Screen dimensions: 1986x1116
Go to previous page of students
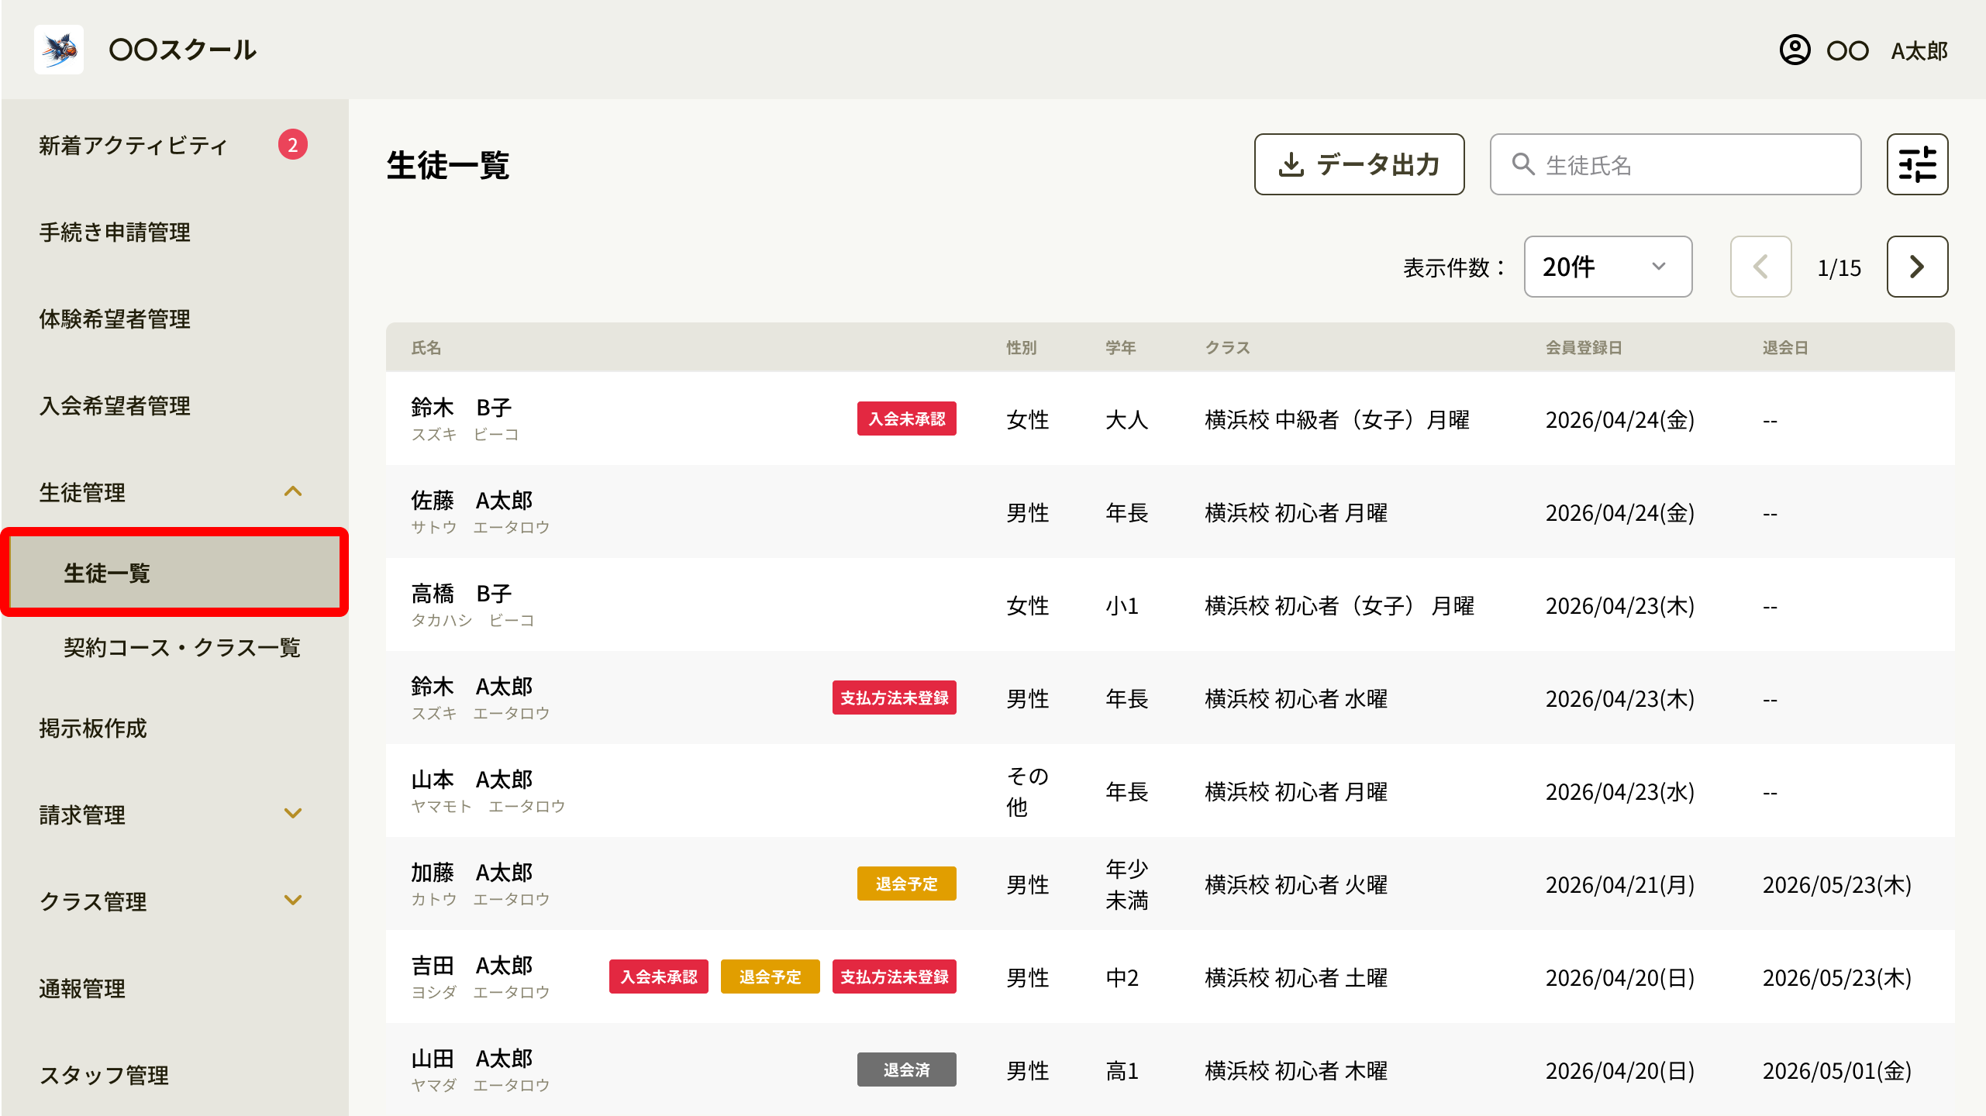pos(1760,267)
